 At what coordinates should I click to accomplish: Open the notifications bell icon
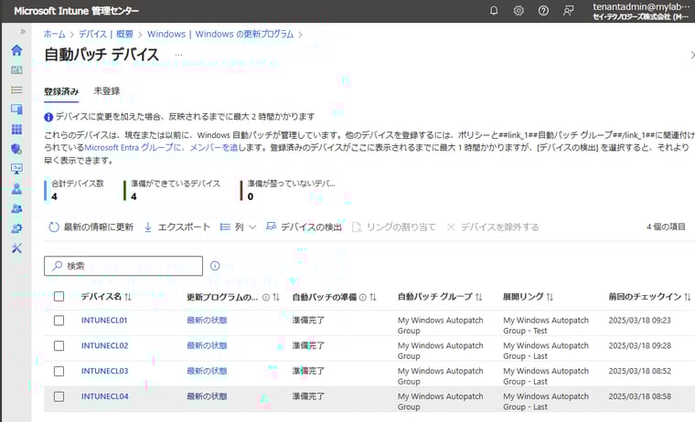tap(493, 11)
